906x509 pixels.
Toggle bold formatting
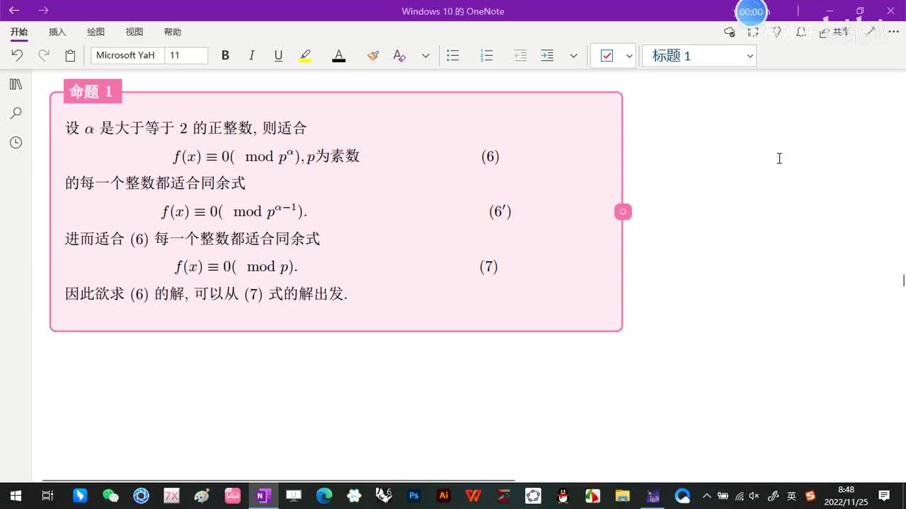(x=225, y=55)
